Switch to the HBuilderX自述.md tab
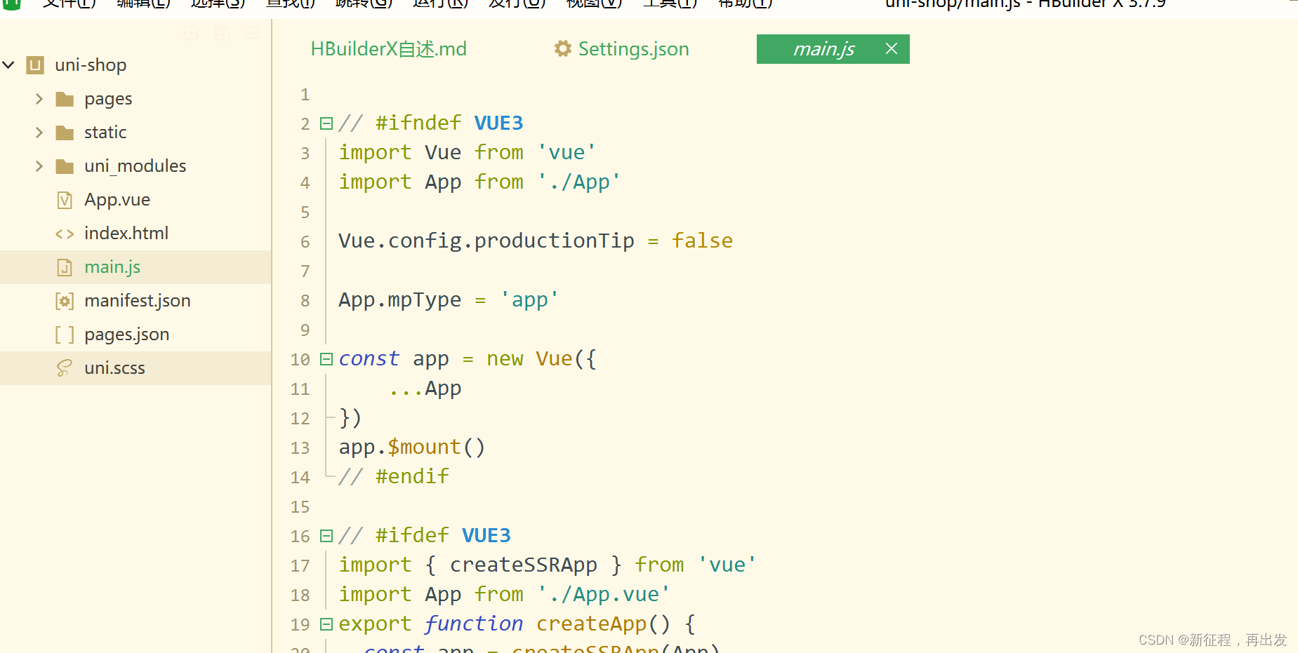The width and height of the screenshot is (1298, 653). click(389, 49)
